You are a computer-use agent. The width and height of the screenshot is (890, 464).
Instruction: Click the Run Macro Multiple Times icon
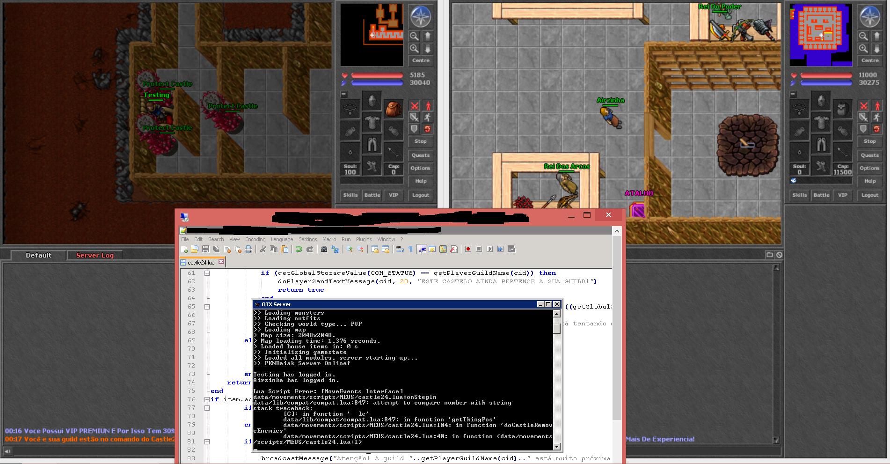pyautogui.click(x=500, y=249)
